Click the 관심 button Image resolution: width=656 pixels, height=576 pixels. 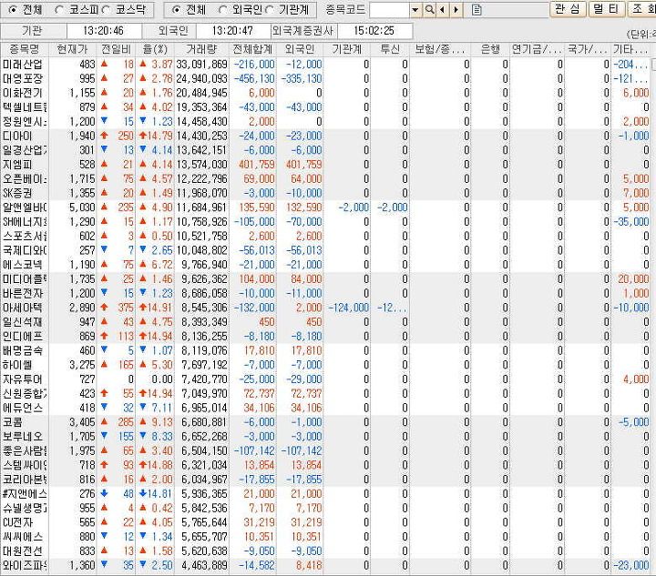568,9
